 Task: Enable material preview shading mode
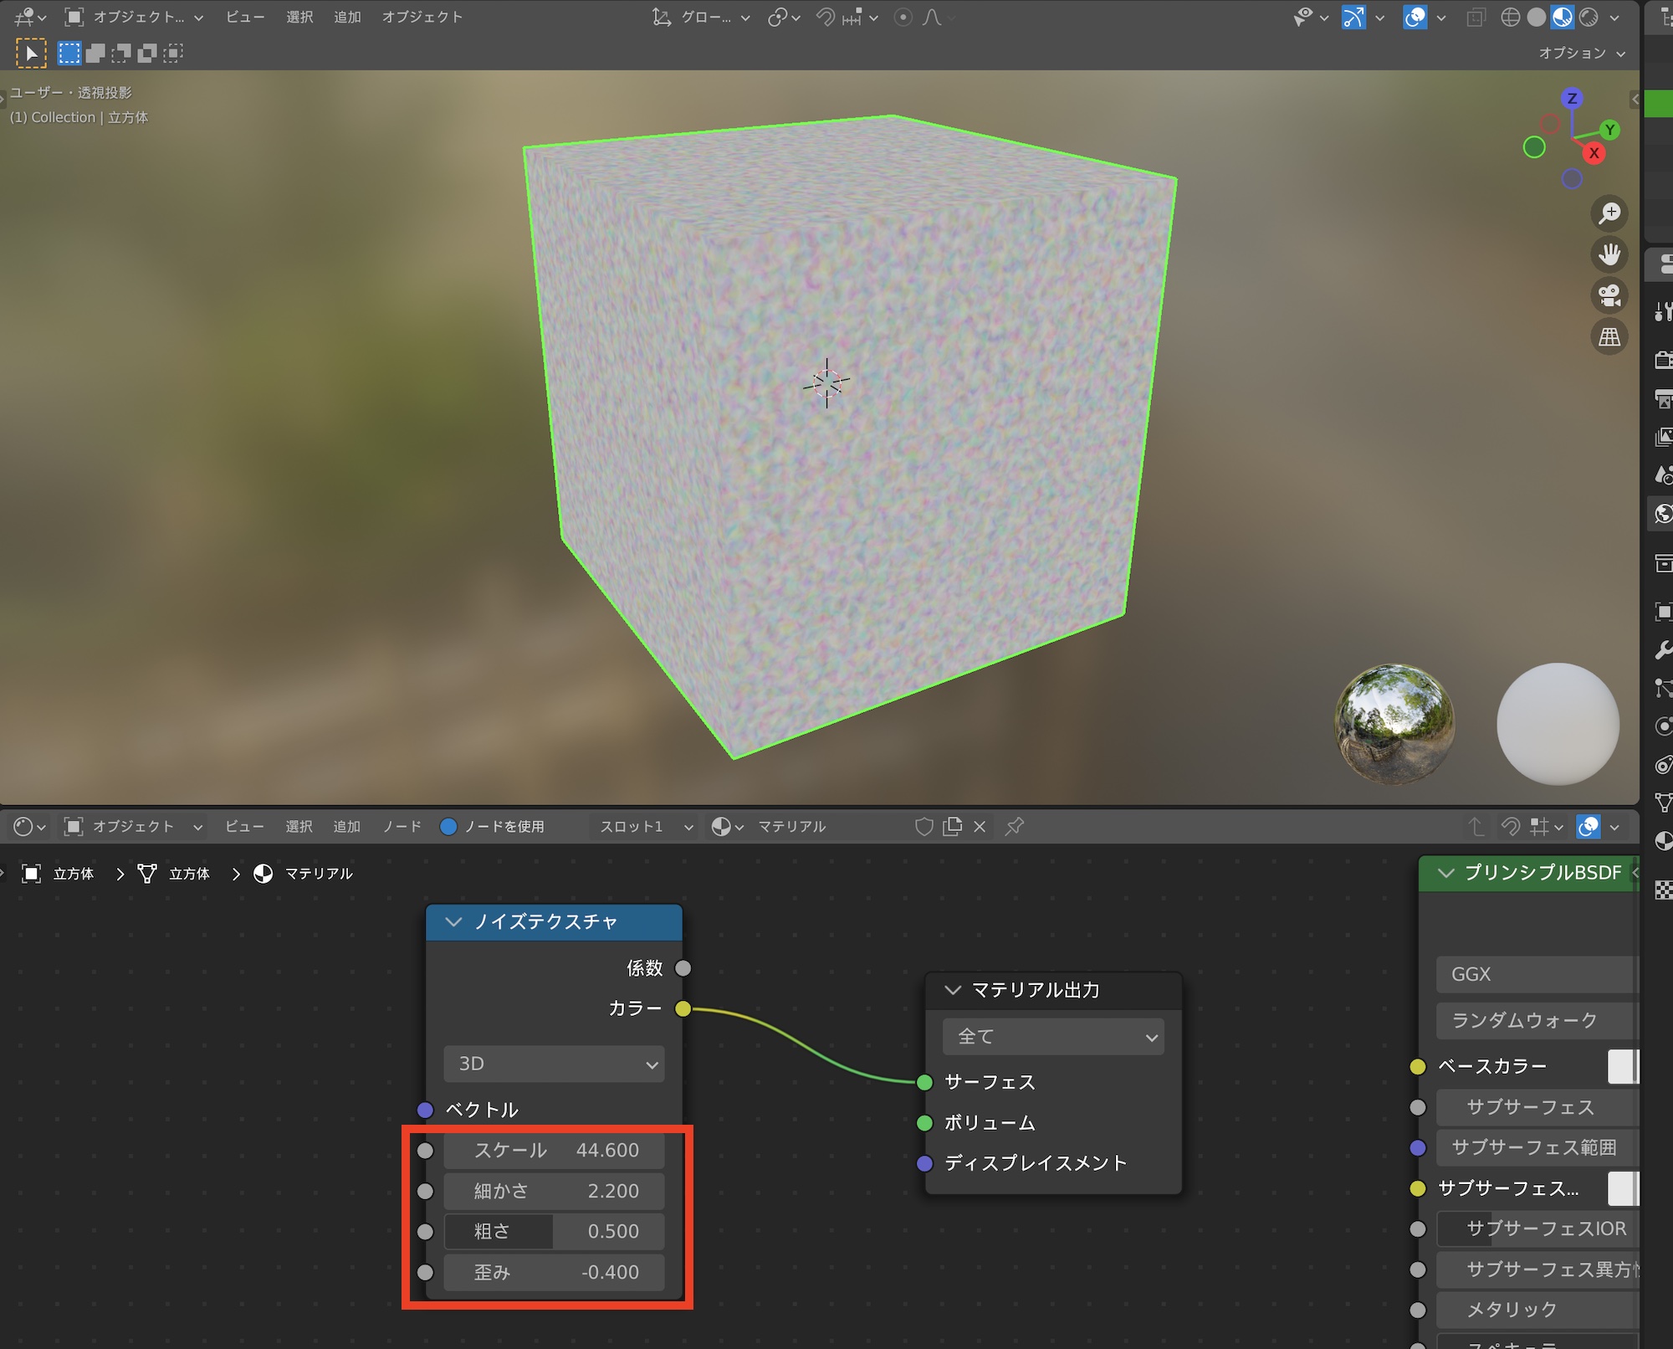pos(1562,17)
